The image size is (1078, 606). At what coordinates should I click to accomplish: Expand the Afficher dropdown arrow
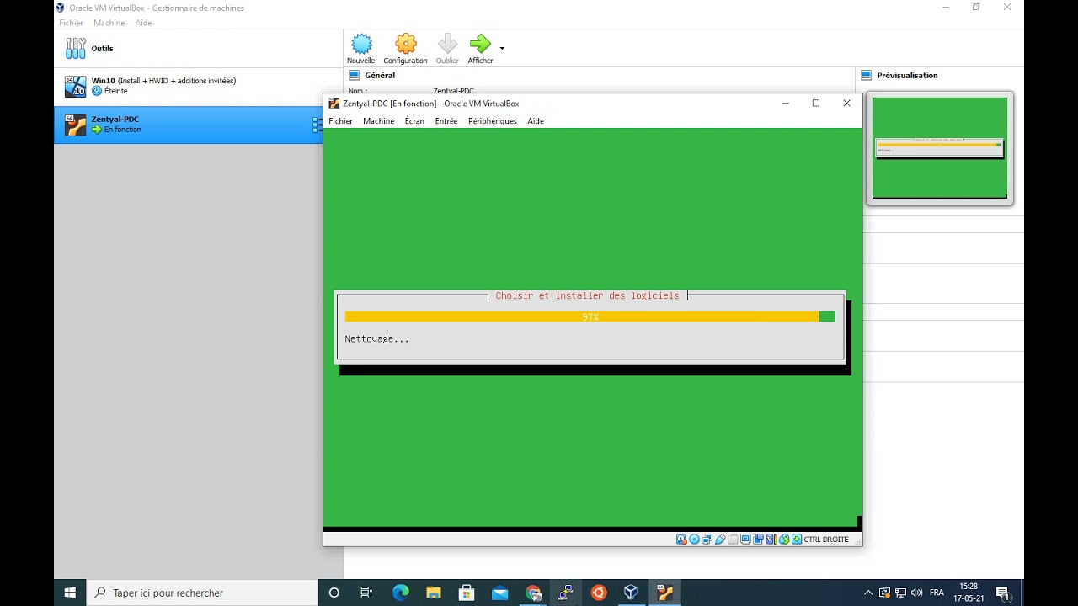pos(502,49)
